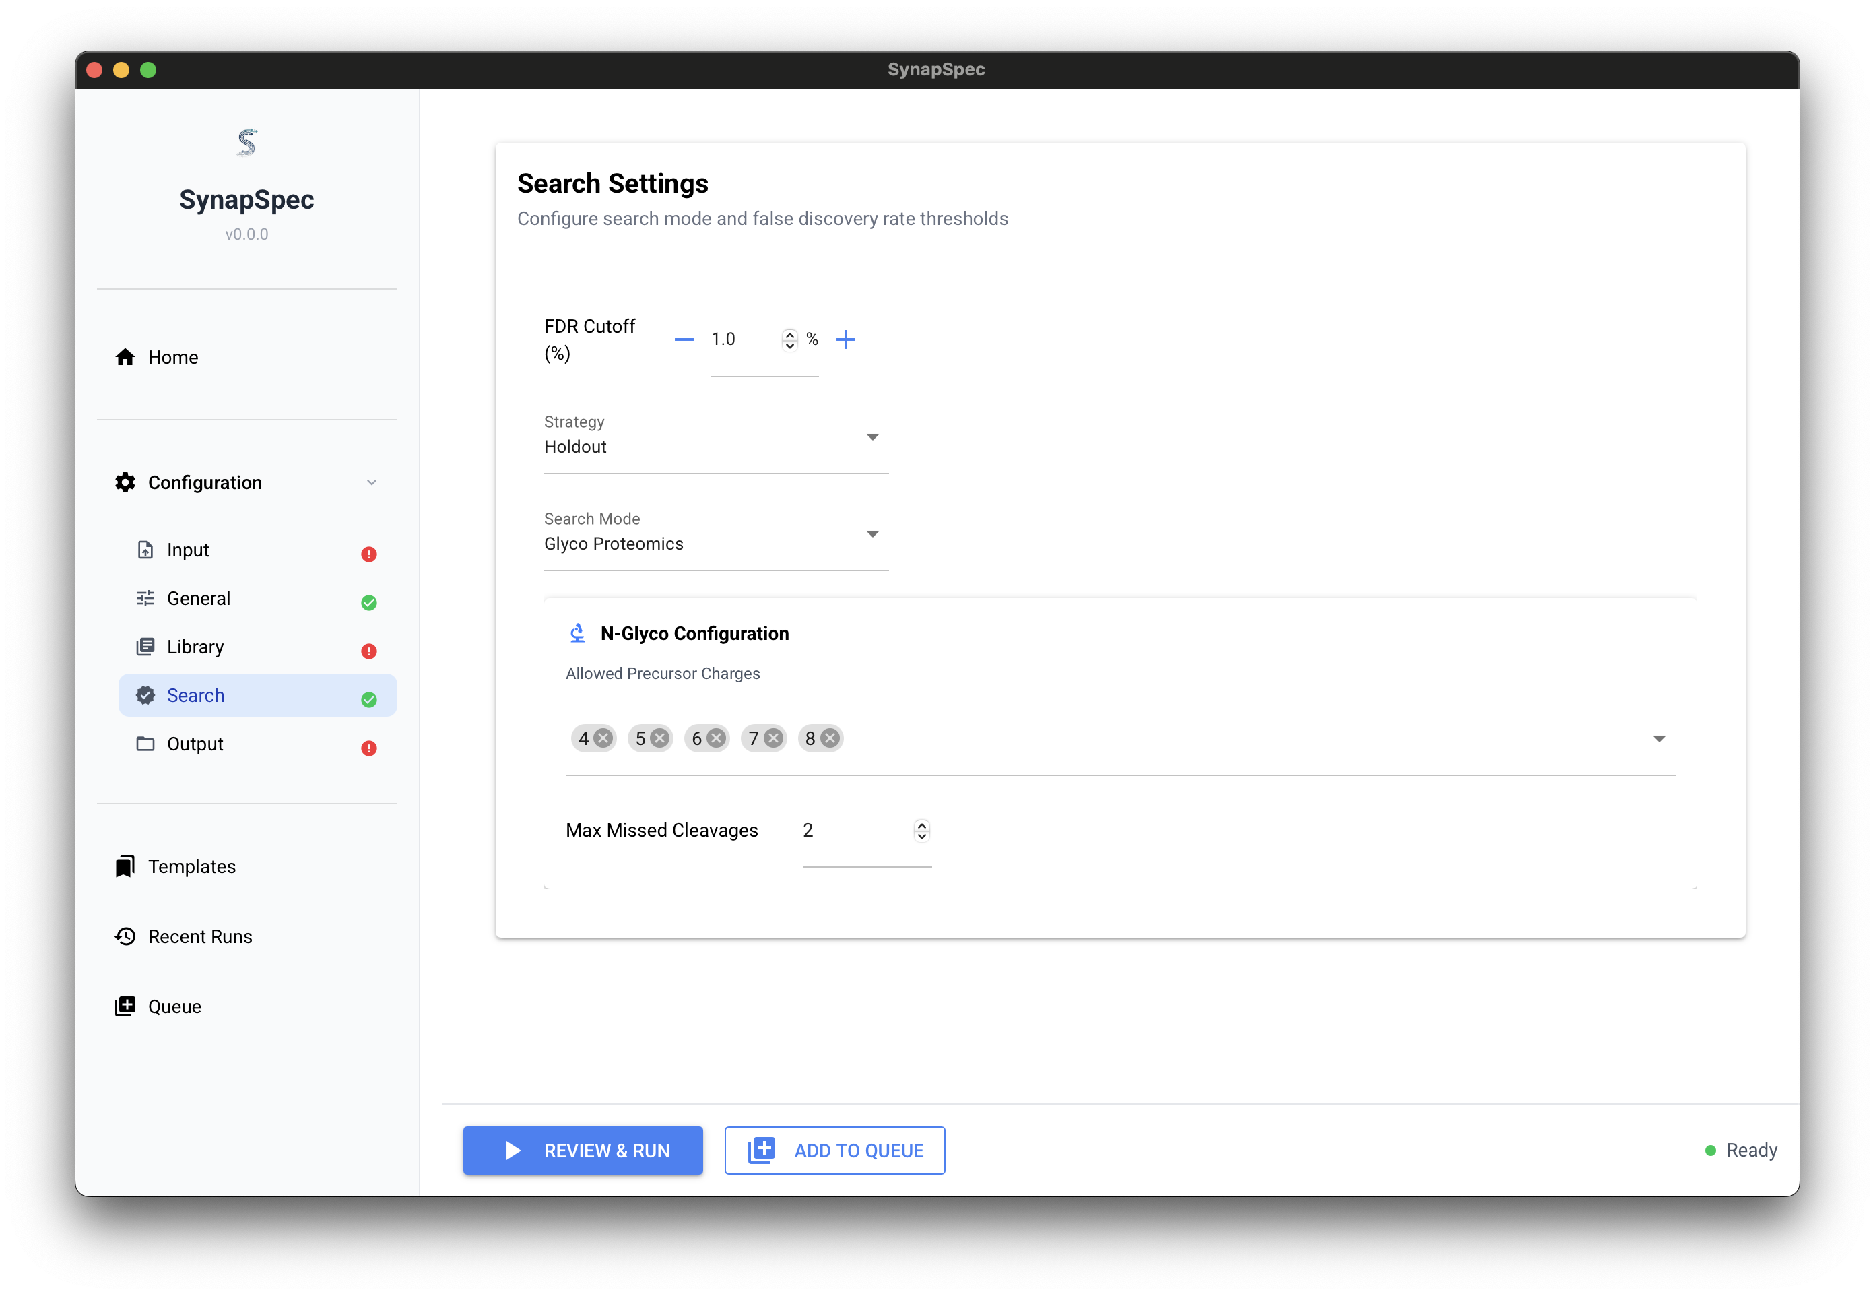Click the Queue plus-stack icon
Image resolution: width=1875 pixels, height=1296 pixels.
click(125, 1006)
